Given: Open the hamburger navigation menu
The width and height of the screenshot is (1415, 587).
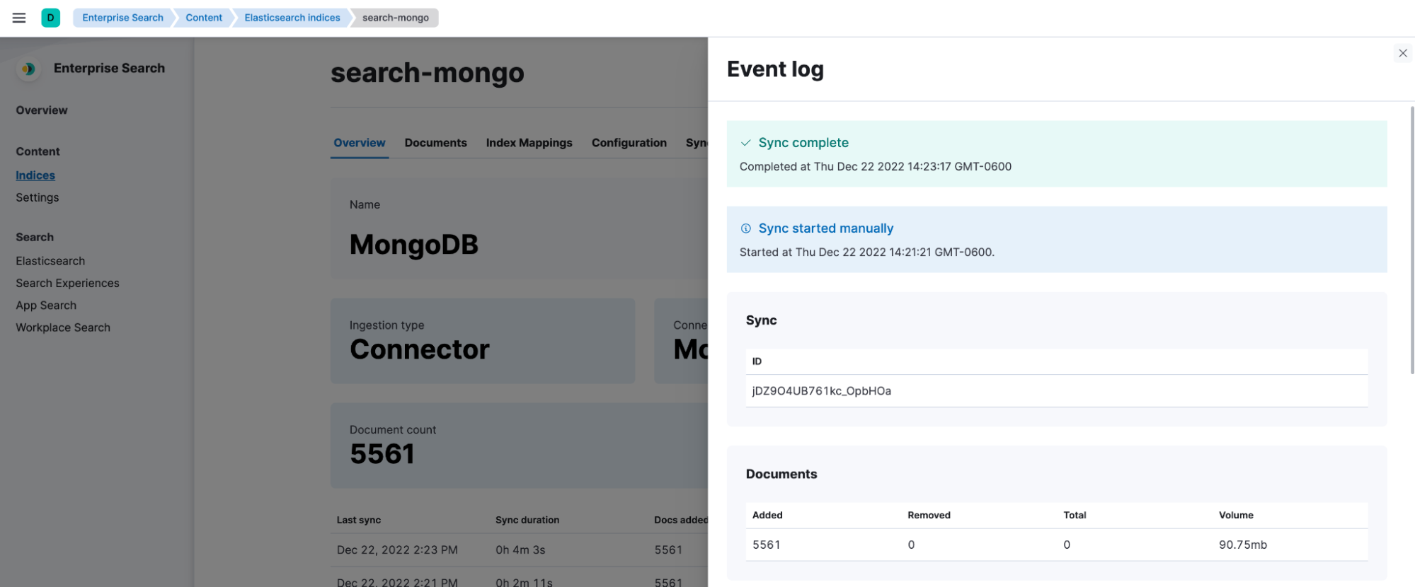Looking at the screenshot, I should [19, 18].
